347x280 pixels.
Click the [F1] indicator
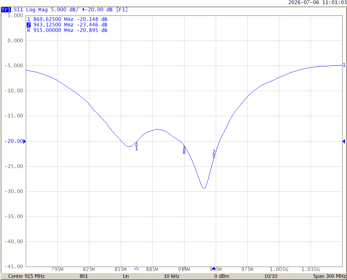122,10
